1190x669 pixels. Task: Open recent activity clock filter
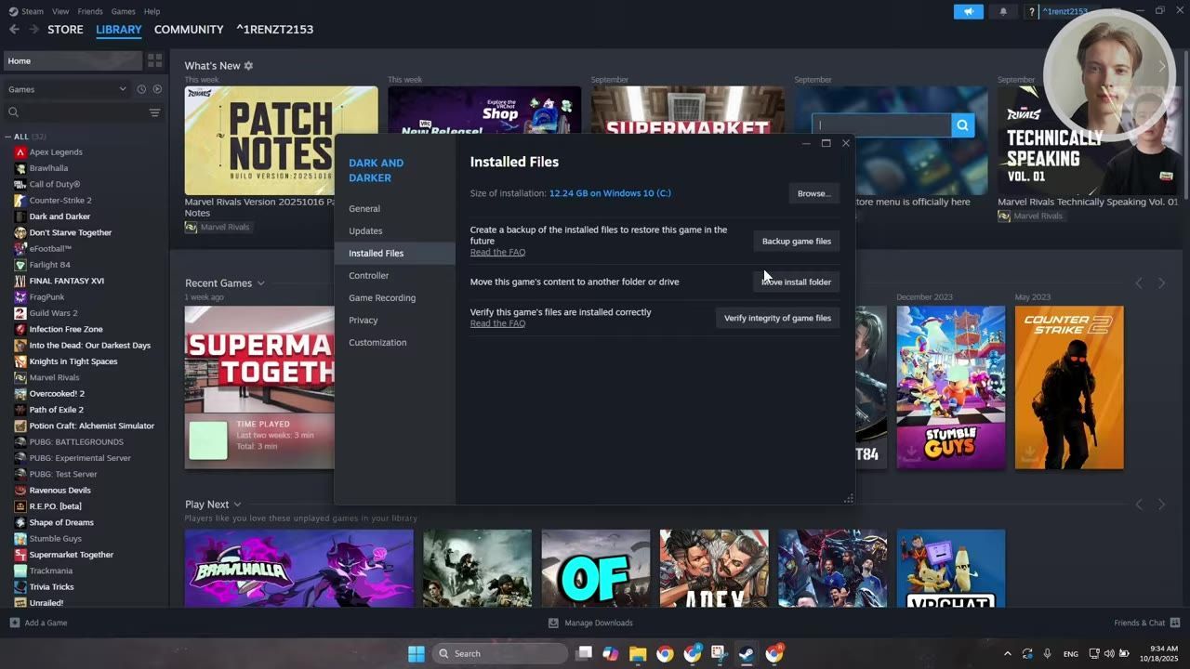click(141, 89)
